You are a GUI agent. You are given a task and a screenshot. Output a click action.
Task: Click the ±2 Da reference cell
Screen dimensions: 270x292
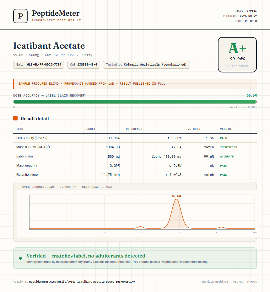pos(176,147)
